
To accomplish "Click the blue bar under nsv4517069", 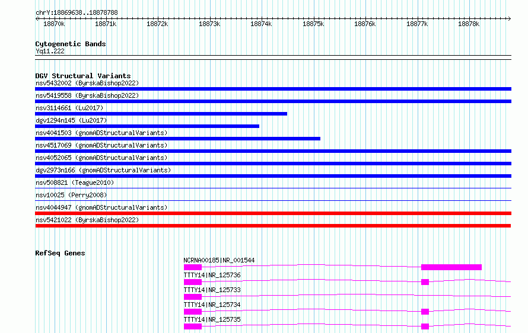I will 273,151.
